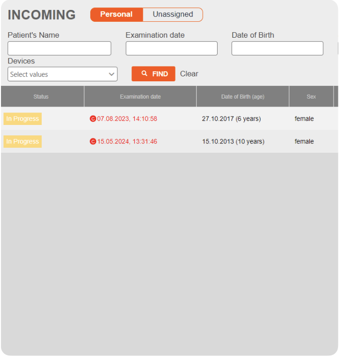Image resolution: width=339 pixels, height=357 pixels.
Task: Click the Date of Birth (age) column header
Action: click(x=242, y=97)
